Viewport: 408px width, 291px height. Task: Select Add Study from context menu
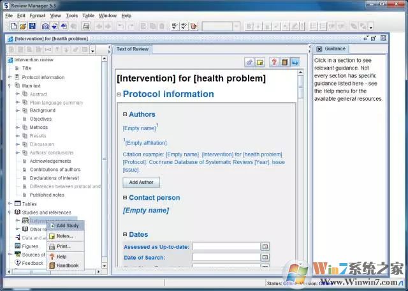pos(67,225)
